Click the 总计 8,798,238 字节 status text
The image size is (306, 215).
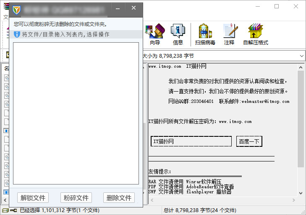click(x=200, y=210)
